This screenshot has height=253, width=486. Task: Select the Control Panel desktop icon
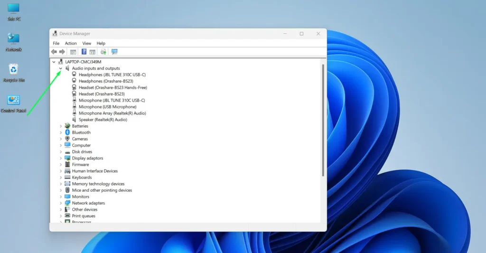(x=13, y=104)
